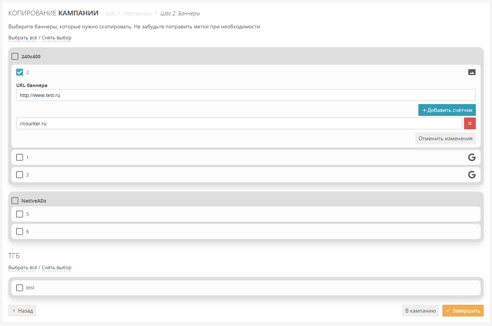Go to Шаг 1. Настройки step
Image resolution: width=492 pixels, height=326 pixels.
(128, 13)
